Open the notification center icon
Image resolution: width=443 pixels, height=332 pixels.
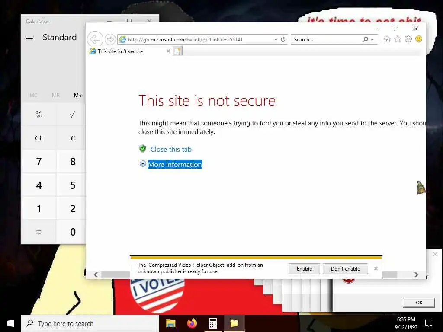tap(429, 323)
